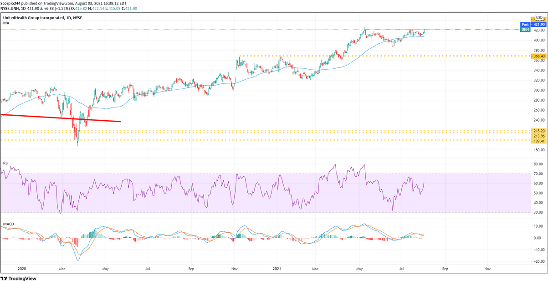The height and width of the screenshot is (281, 548).
Task: Select the 368.40 price line label
Action: click(539, 56)
